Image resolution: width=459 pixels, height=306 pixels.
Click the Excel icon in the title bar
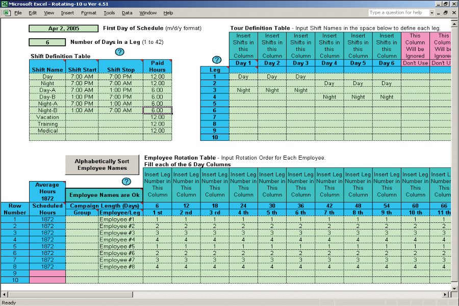(4, 4)
